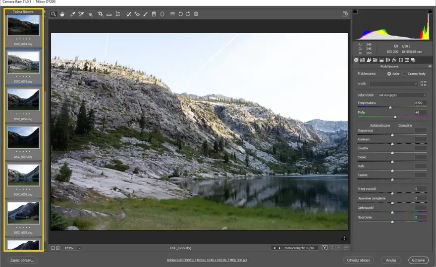Viewport: 436px width, 267px height.
Task: Open the HSL Adjustments panel tab
Action: [x=375, y=60]
